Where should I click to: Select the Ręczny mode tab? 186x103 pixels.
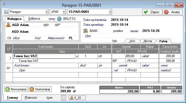coord(148,41)
